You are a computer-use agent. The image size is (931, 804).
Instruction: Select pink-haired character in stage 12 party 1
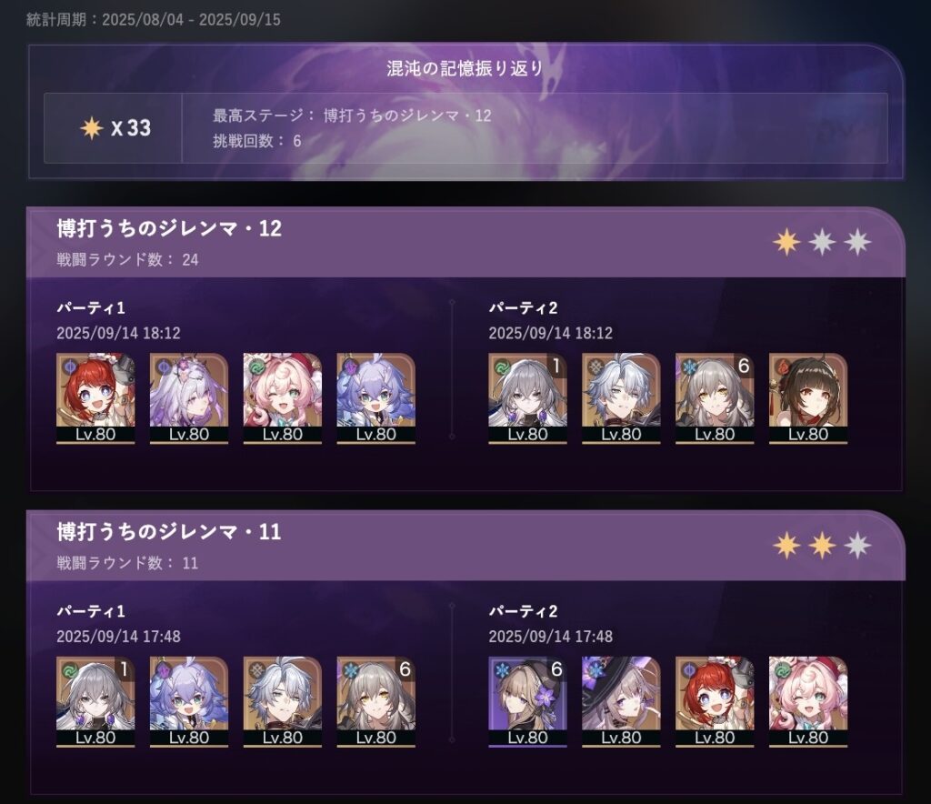tap(283, 398)
